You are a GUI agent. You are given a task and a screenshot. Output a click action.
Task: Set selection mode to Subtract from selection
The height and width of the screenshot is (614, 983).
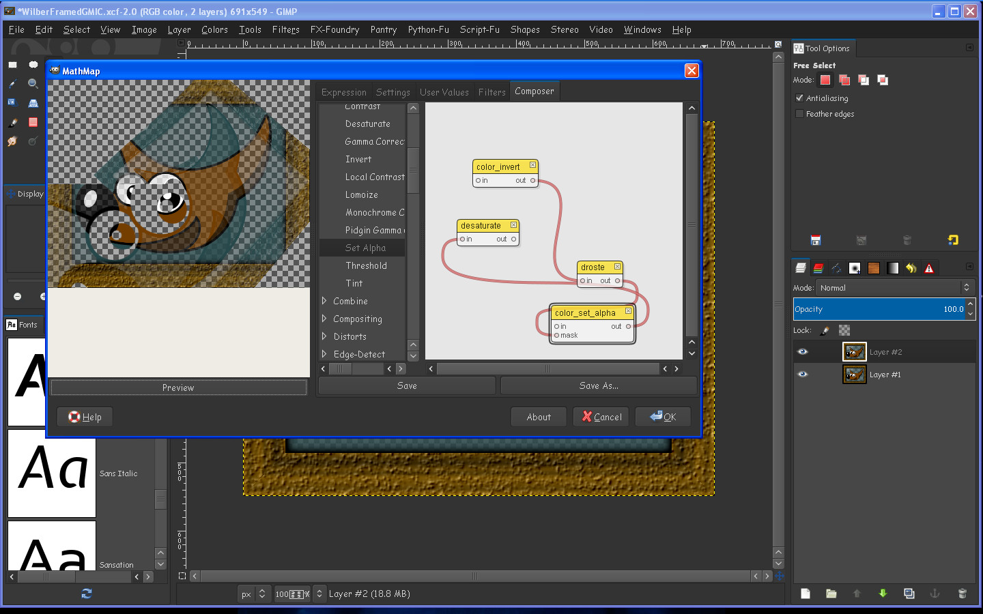click(864, 80)
